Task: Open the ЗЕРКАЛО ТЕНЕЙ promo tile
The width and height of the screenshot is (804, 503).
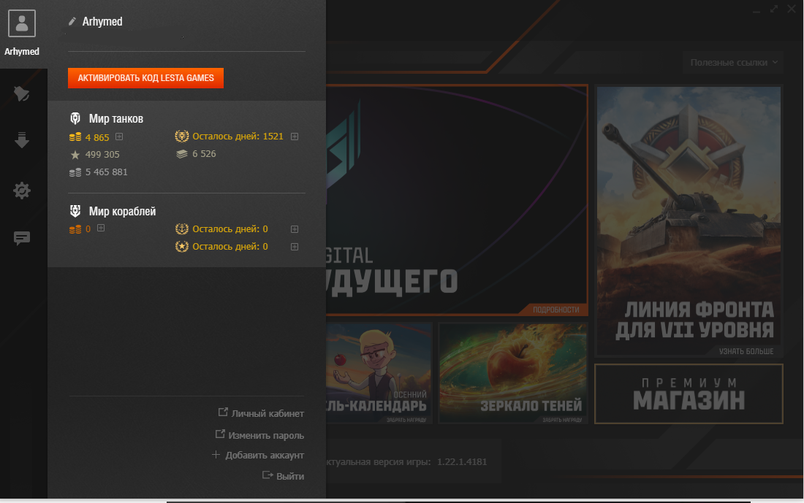Action: 513,373
